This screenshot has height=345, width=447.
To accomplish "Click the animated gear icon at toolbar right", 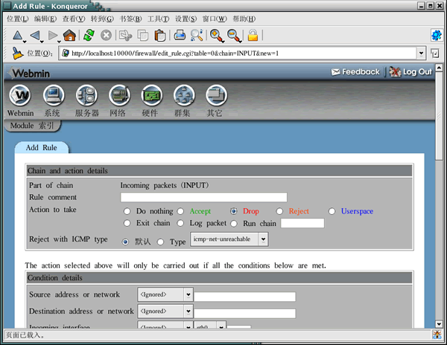I will [436, 35].
